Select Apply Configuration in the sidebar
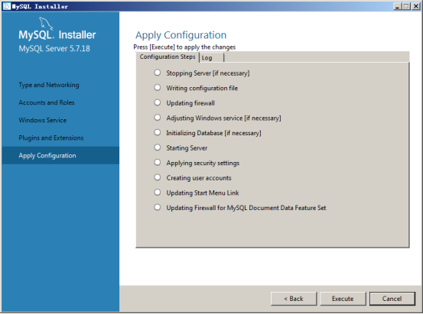Screen dimensions: 423x314 pyautogui.click(x=60, y=156)
